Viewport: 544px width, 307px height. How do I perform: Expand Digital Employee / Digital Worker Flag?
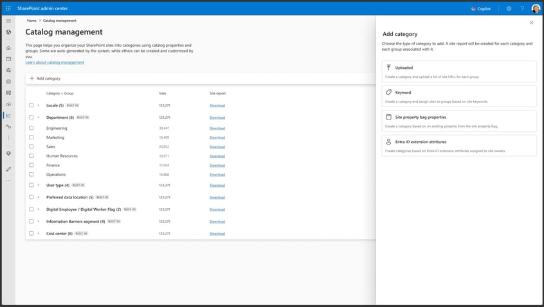click(39, 209)
